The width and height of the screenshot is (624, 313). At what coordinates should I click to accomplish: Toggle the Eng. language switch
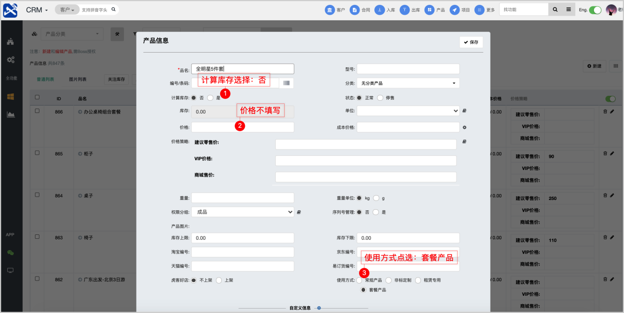[595, 10]
